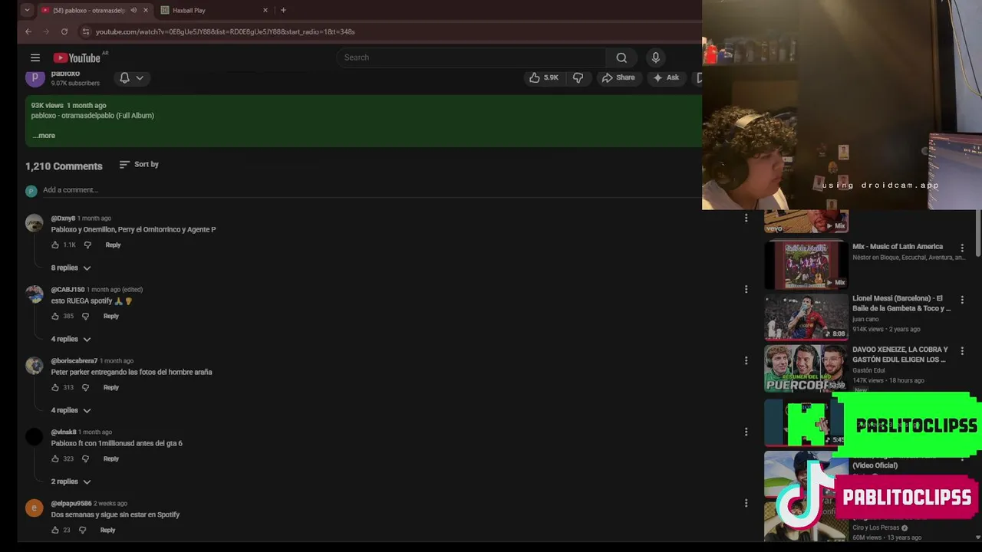Like @boriscabrera7's comment
The image size is (982, 552).
coord(55,387)
